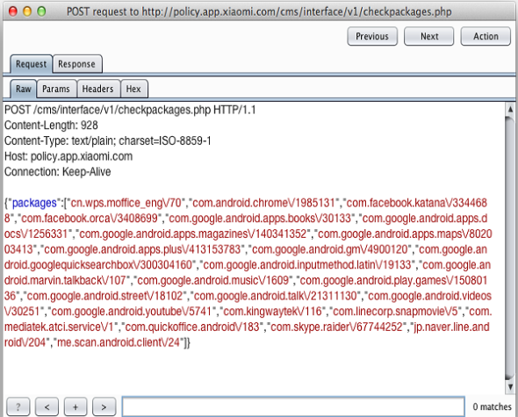Click the Host: policy.app.xiaomi.com line
The image size is (518, 417).
[x=68, y=156]
